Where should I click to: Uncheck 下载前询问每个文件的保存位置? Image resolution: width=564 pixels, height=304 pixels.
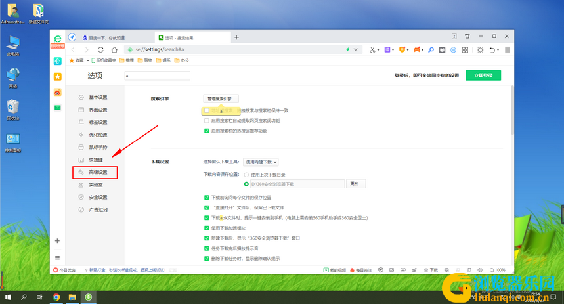(x=206, y=197)
